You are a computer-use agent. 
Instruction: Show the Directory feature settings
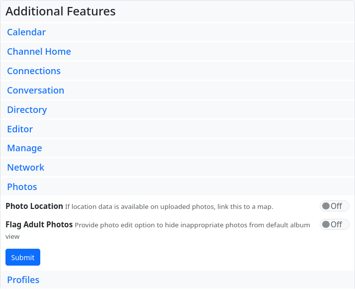point(27,110)
